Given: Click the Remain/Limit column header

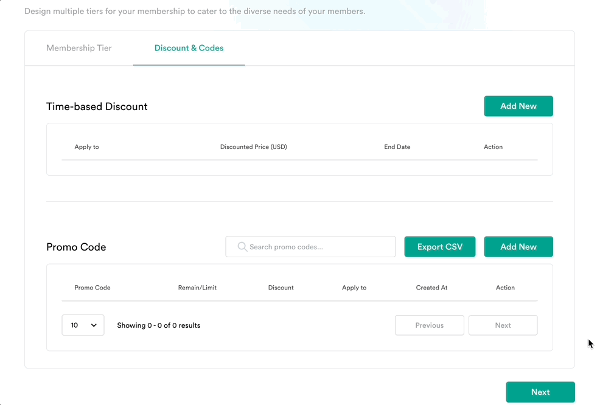Looking at the screenshot, I should [x=197, y=288].
